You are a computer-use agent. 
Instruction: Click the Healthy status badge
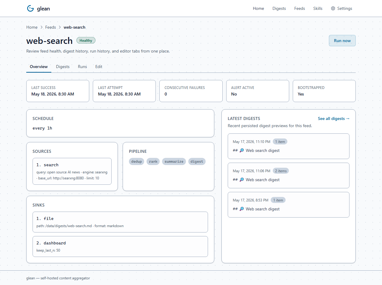tap(86, 41)
